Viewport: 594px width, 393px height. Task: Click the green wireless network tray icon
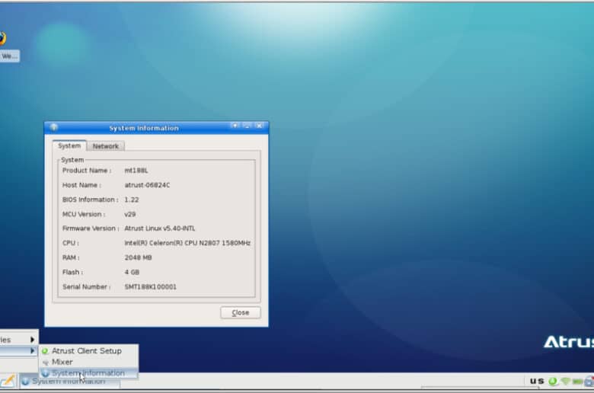(565, 382)
